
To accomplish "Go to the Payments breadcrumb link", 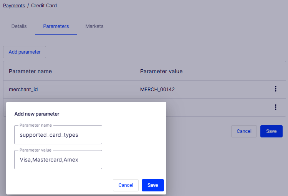I will point(14,6).
